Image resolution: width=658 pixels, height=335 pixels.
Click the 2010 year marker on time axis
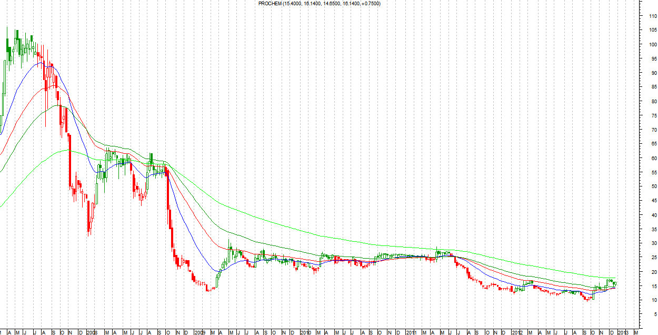(x=306, y=332)
